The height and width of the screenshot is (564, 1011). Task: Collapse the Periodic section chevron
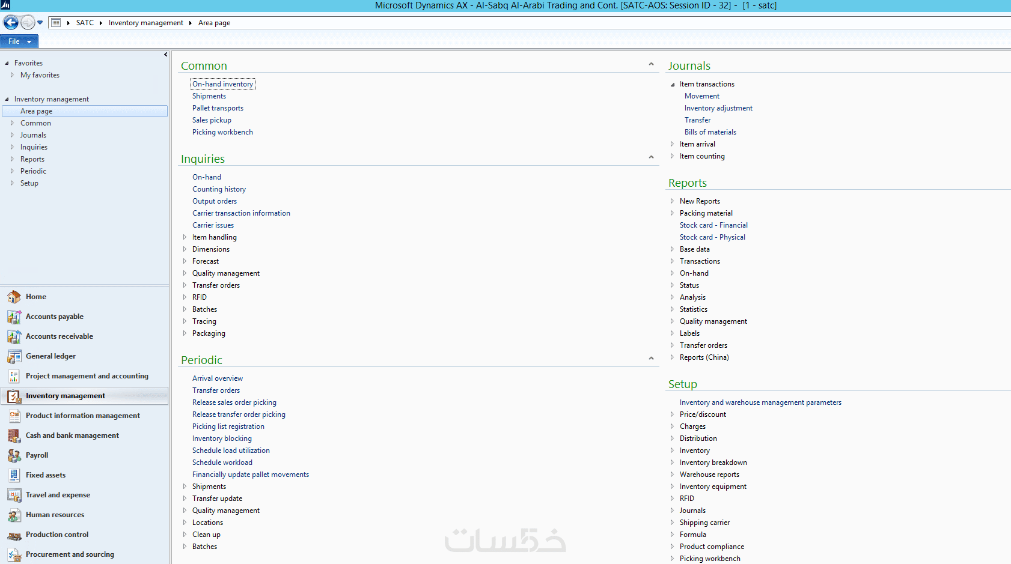(x=651, y=359)
